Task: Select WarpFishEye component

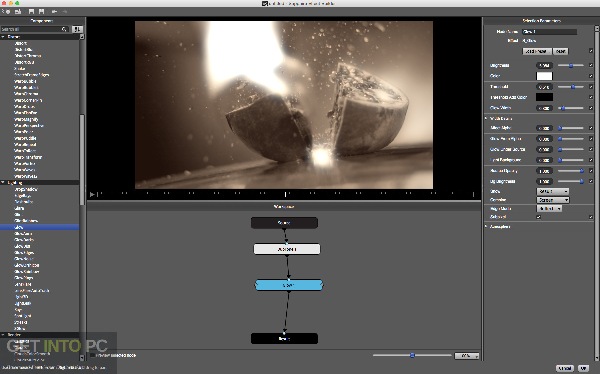Action: pos(26,113)
